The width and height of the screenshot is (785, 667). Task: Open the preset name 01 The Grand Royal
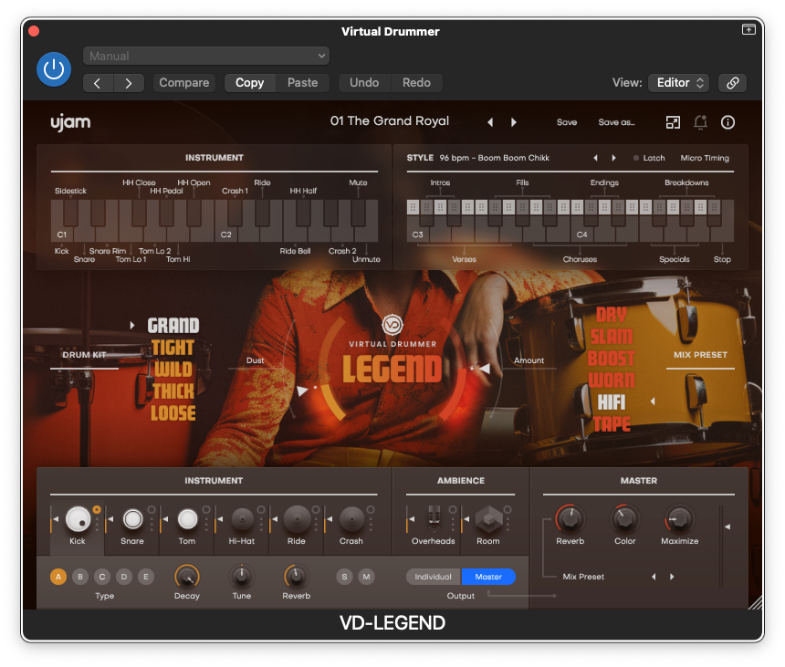pyautogui.click(x=390, y=121)
